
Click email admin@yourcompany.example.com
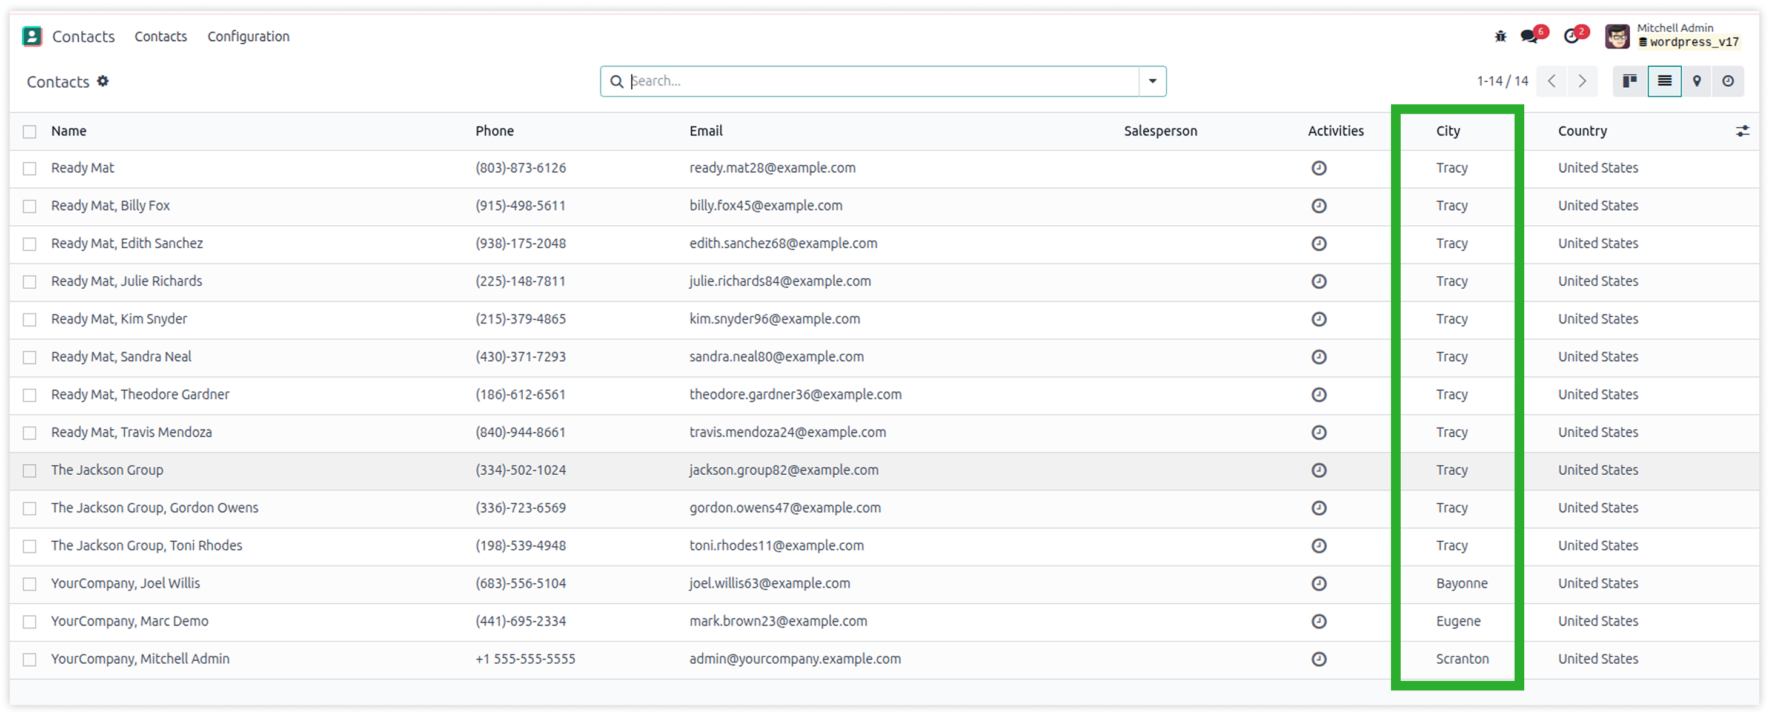pyautogui.click(x=795, y=659)
